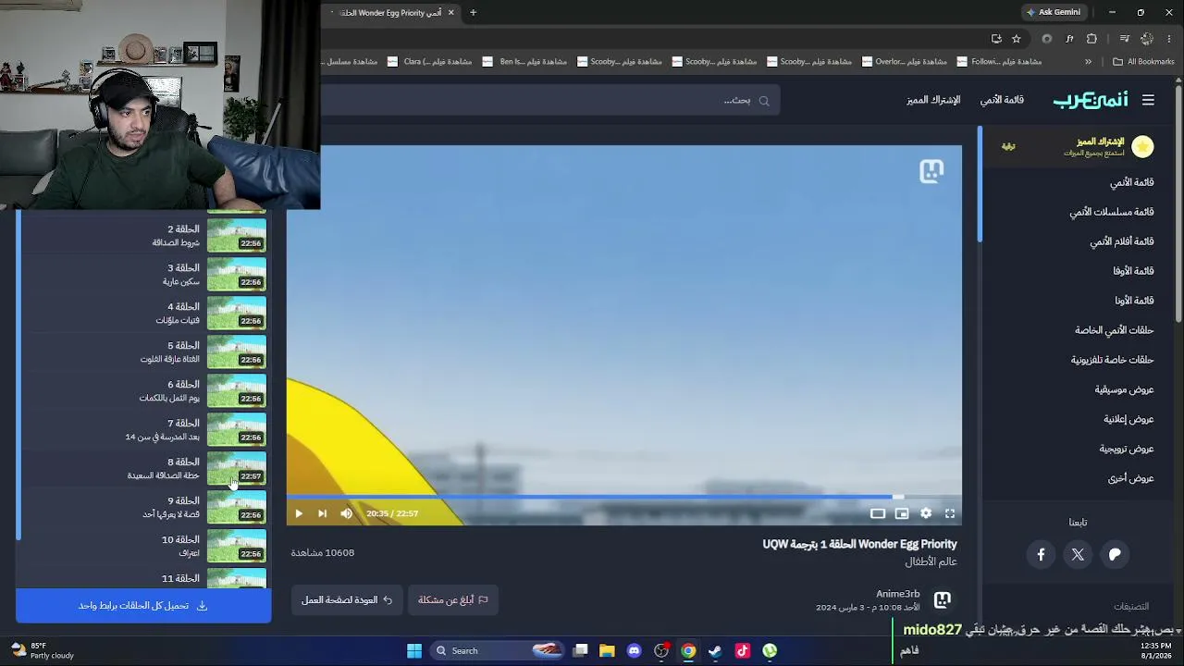
Task: Play the video with the play button
Action: coord(299,513)
